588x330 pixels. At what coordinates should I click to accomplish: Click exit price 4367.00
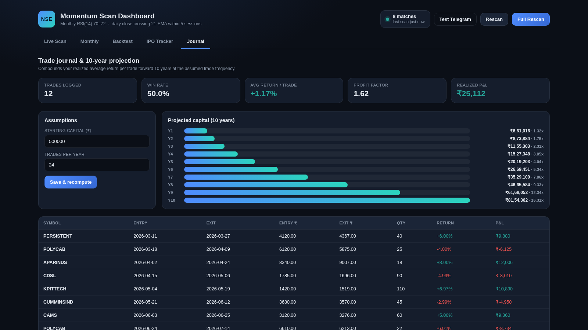click(x=348, y=236)
